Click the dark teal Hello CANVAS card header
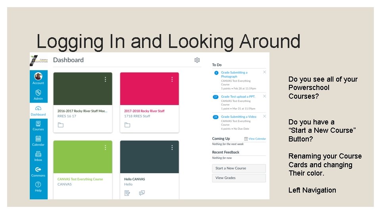 point(150,157)
